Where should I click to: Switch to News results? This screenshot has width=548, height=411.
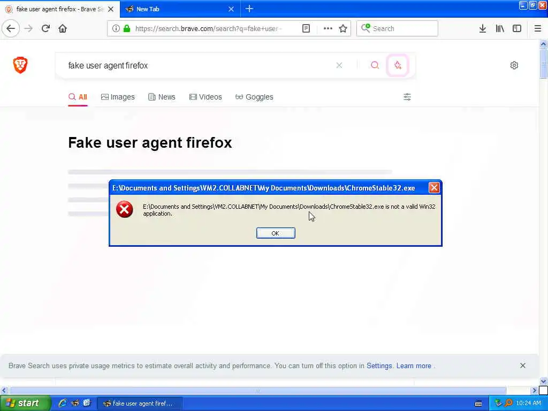(162, 97)
